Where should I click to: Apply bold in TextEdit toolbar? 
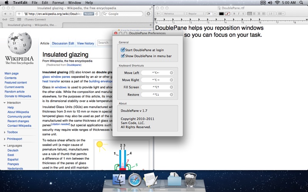pos(234,13)
